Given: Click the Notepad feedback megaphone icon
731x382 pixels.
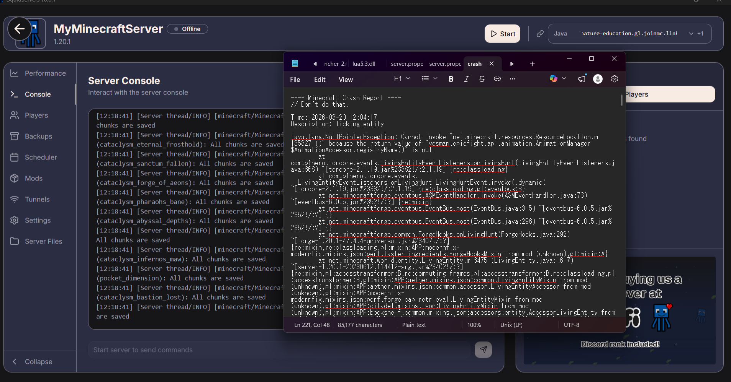Looking at the screenshot, I should point(582,79).
